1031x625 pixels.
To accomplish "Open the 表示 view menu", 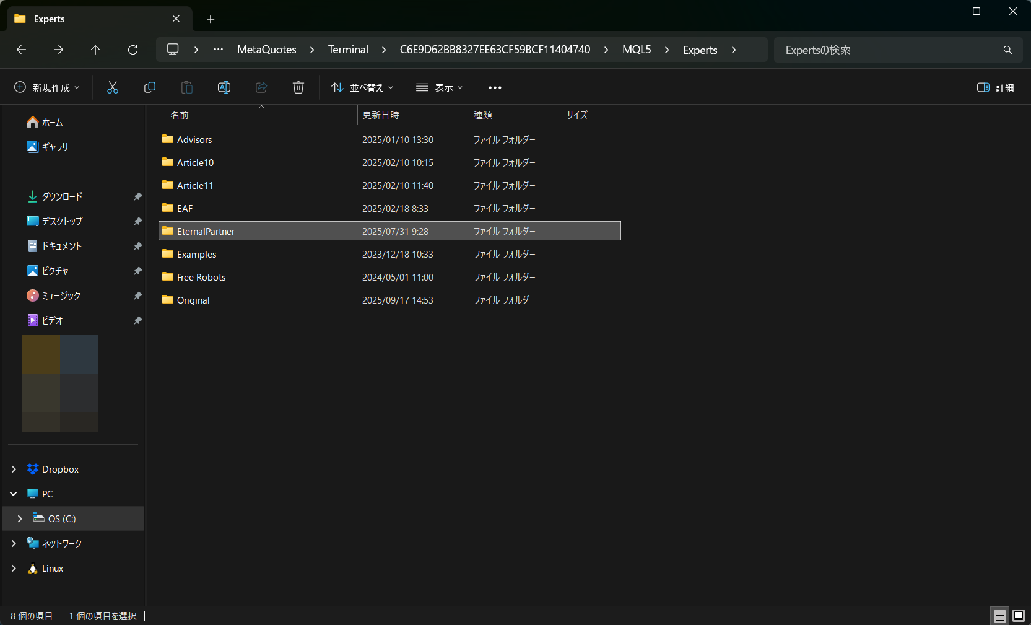I will (x=440, y=87).
